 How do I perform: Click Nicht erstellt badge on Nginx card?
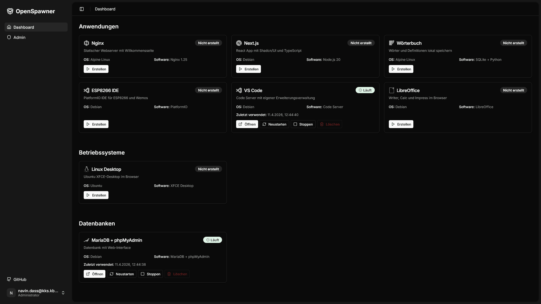pyautogui.click(x=209, y=43)
